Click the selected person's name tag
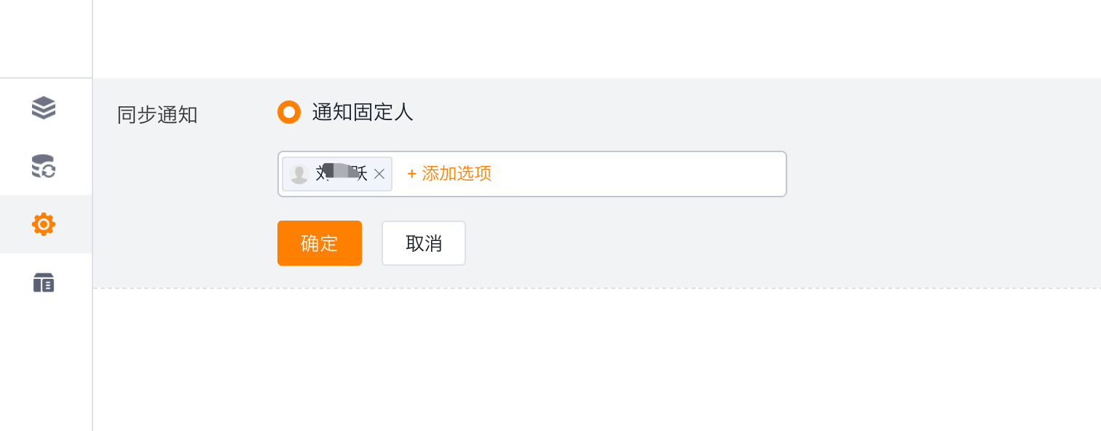This screenshot has width=1101, height=431. pyautogui.click(x=337, y=174)
